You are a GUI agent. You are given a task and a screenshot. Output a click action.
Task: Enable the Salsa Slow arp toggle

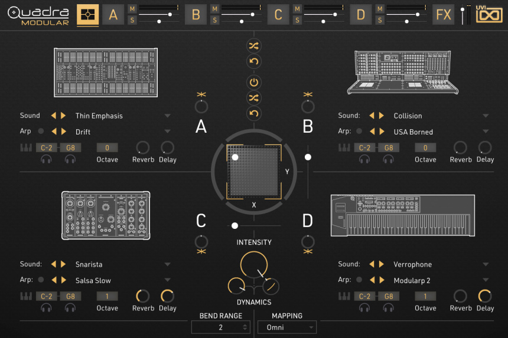tap(41, 280)
